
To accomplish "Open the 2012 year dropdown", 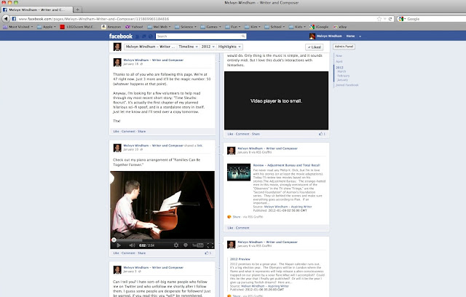I will click(208, 47).
